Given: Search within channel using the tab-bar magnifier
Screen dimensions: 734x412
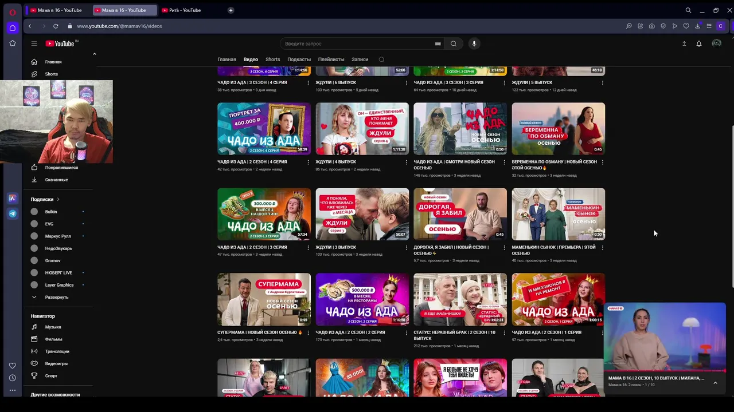Looking at the screenshot, I should pyautogui.click(x=381, y=60).
